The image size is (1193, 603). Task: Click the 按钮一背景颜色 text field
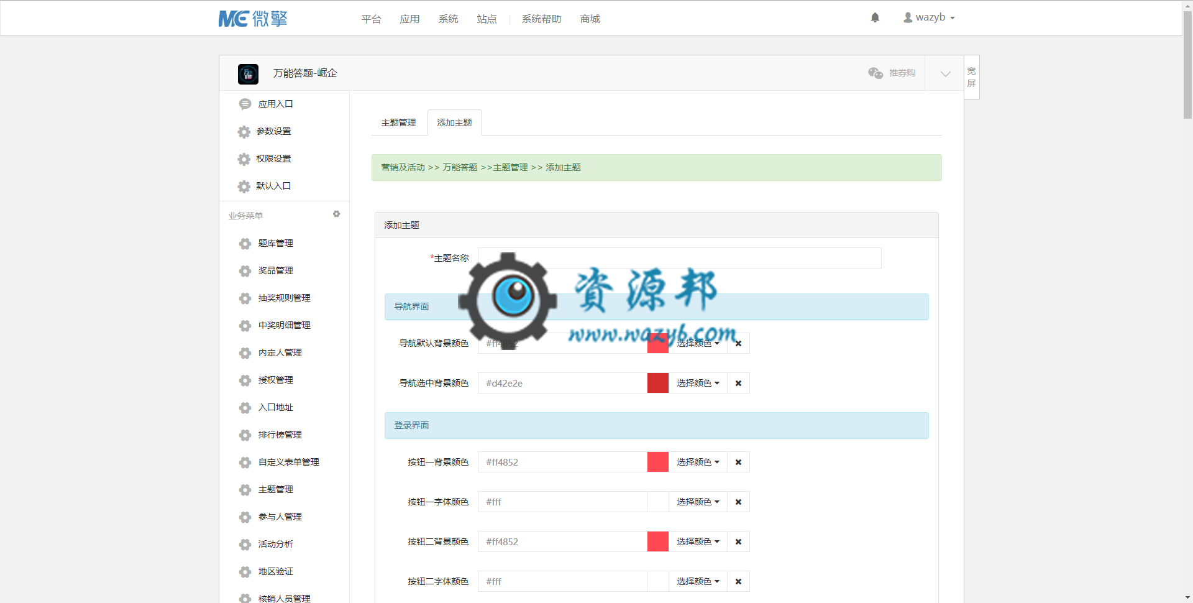pos(562,462)
